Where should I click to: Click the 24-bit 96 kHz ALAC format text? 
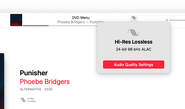point(134,49)
